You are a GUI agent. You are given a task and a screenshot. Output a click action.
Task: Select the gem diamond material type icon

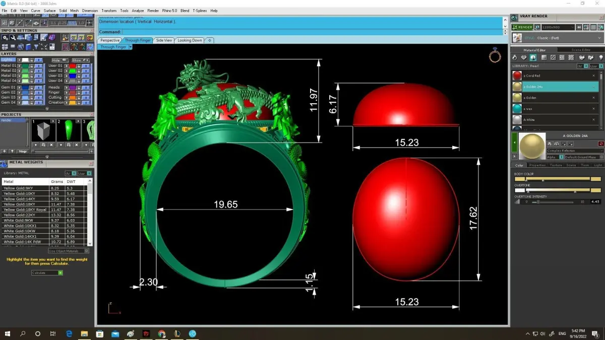click(x=524, y=57)
